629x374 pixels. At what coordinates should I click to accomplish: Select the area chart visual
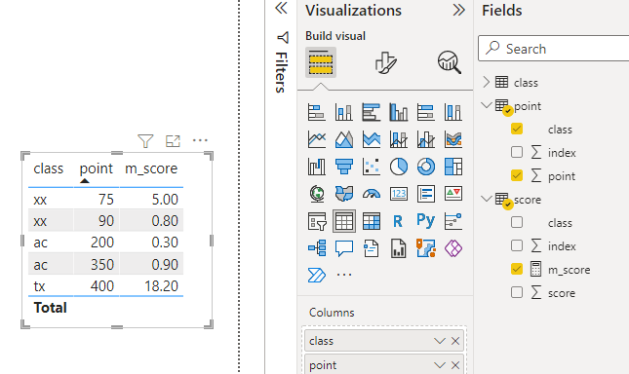(344, 139)
